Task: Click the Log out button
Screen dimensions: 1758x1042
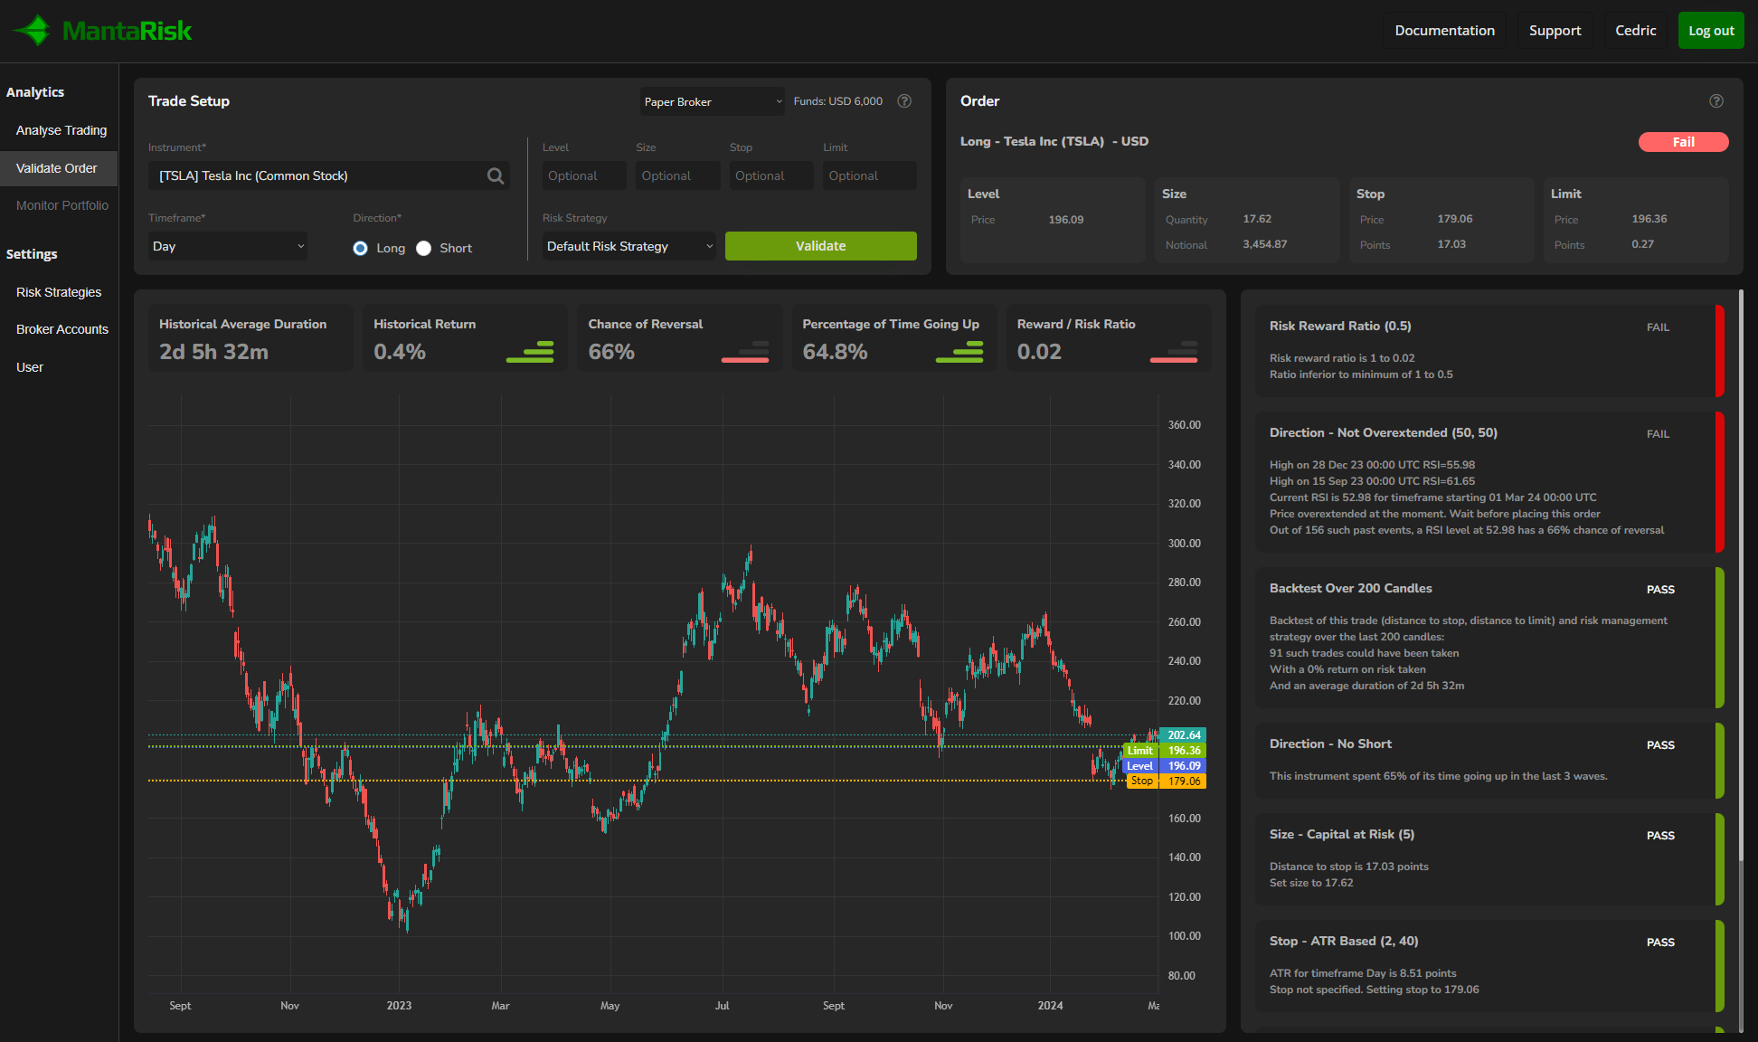Action: tap(1711, 31)
